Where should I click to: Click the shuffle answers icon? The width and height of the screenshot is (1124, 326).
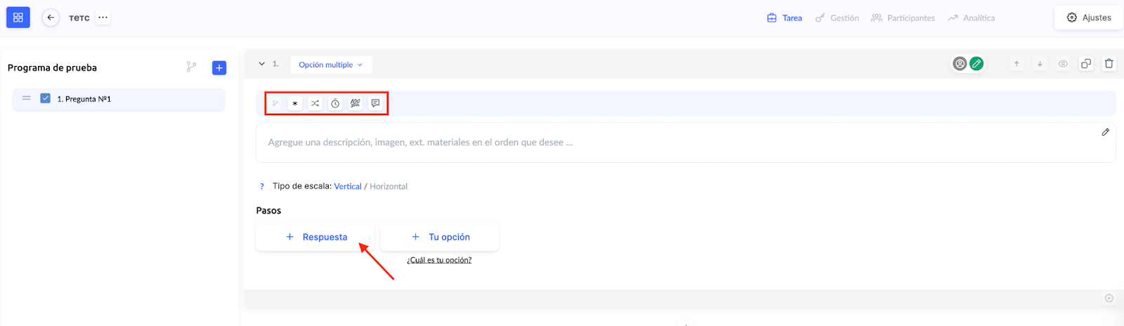pyautogui.click(x=315, y=103)
